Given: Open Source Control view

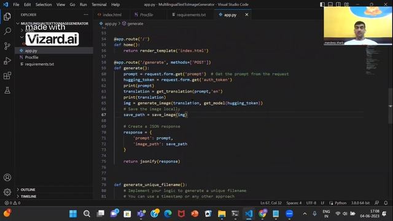Looking at the screenshot, I should pyautogui.click(x=7, y=46).
